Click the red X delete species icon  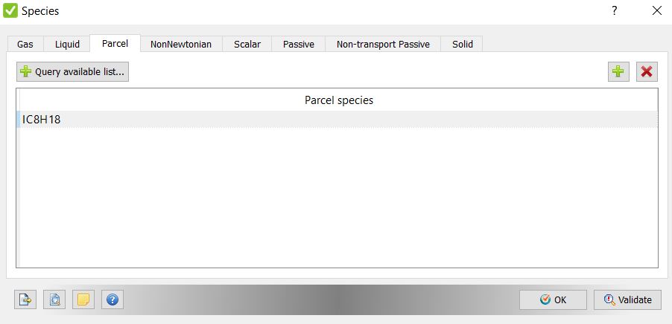click(647, 72)
